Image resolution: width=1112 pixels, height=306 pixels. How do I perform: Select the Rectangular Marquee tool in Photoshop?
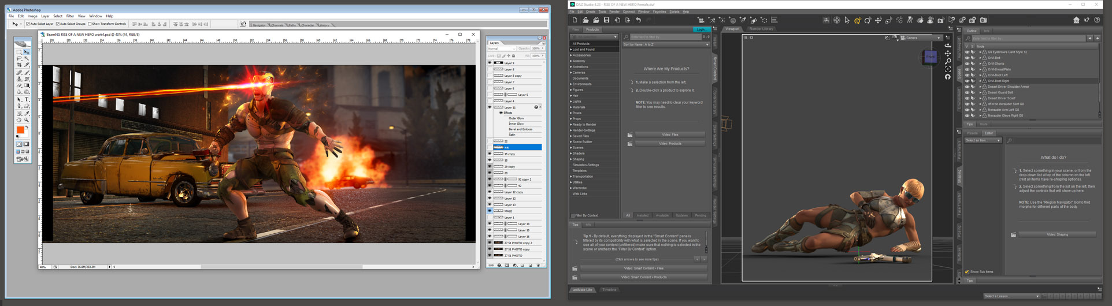pyautogui.click(x=20, y=52)
